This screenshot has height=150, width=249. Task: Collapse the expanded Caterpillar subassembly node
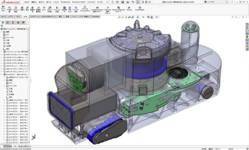pos(1,74)
